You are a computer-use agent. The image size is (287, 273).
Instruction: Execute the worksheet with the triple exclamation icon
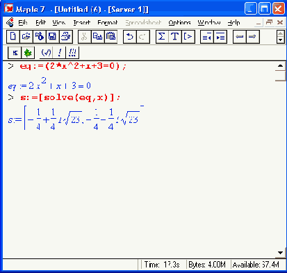[x=72, y=53]
